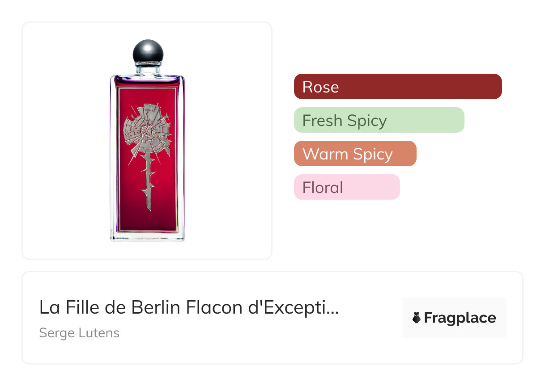545x386 pixels.
Task: Open the Serge Lutens brand link
Action: [79, 333]
